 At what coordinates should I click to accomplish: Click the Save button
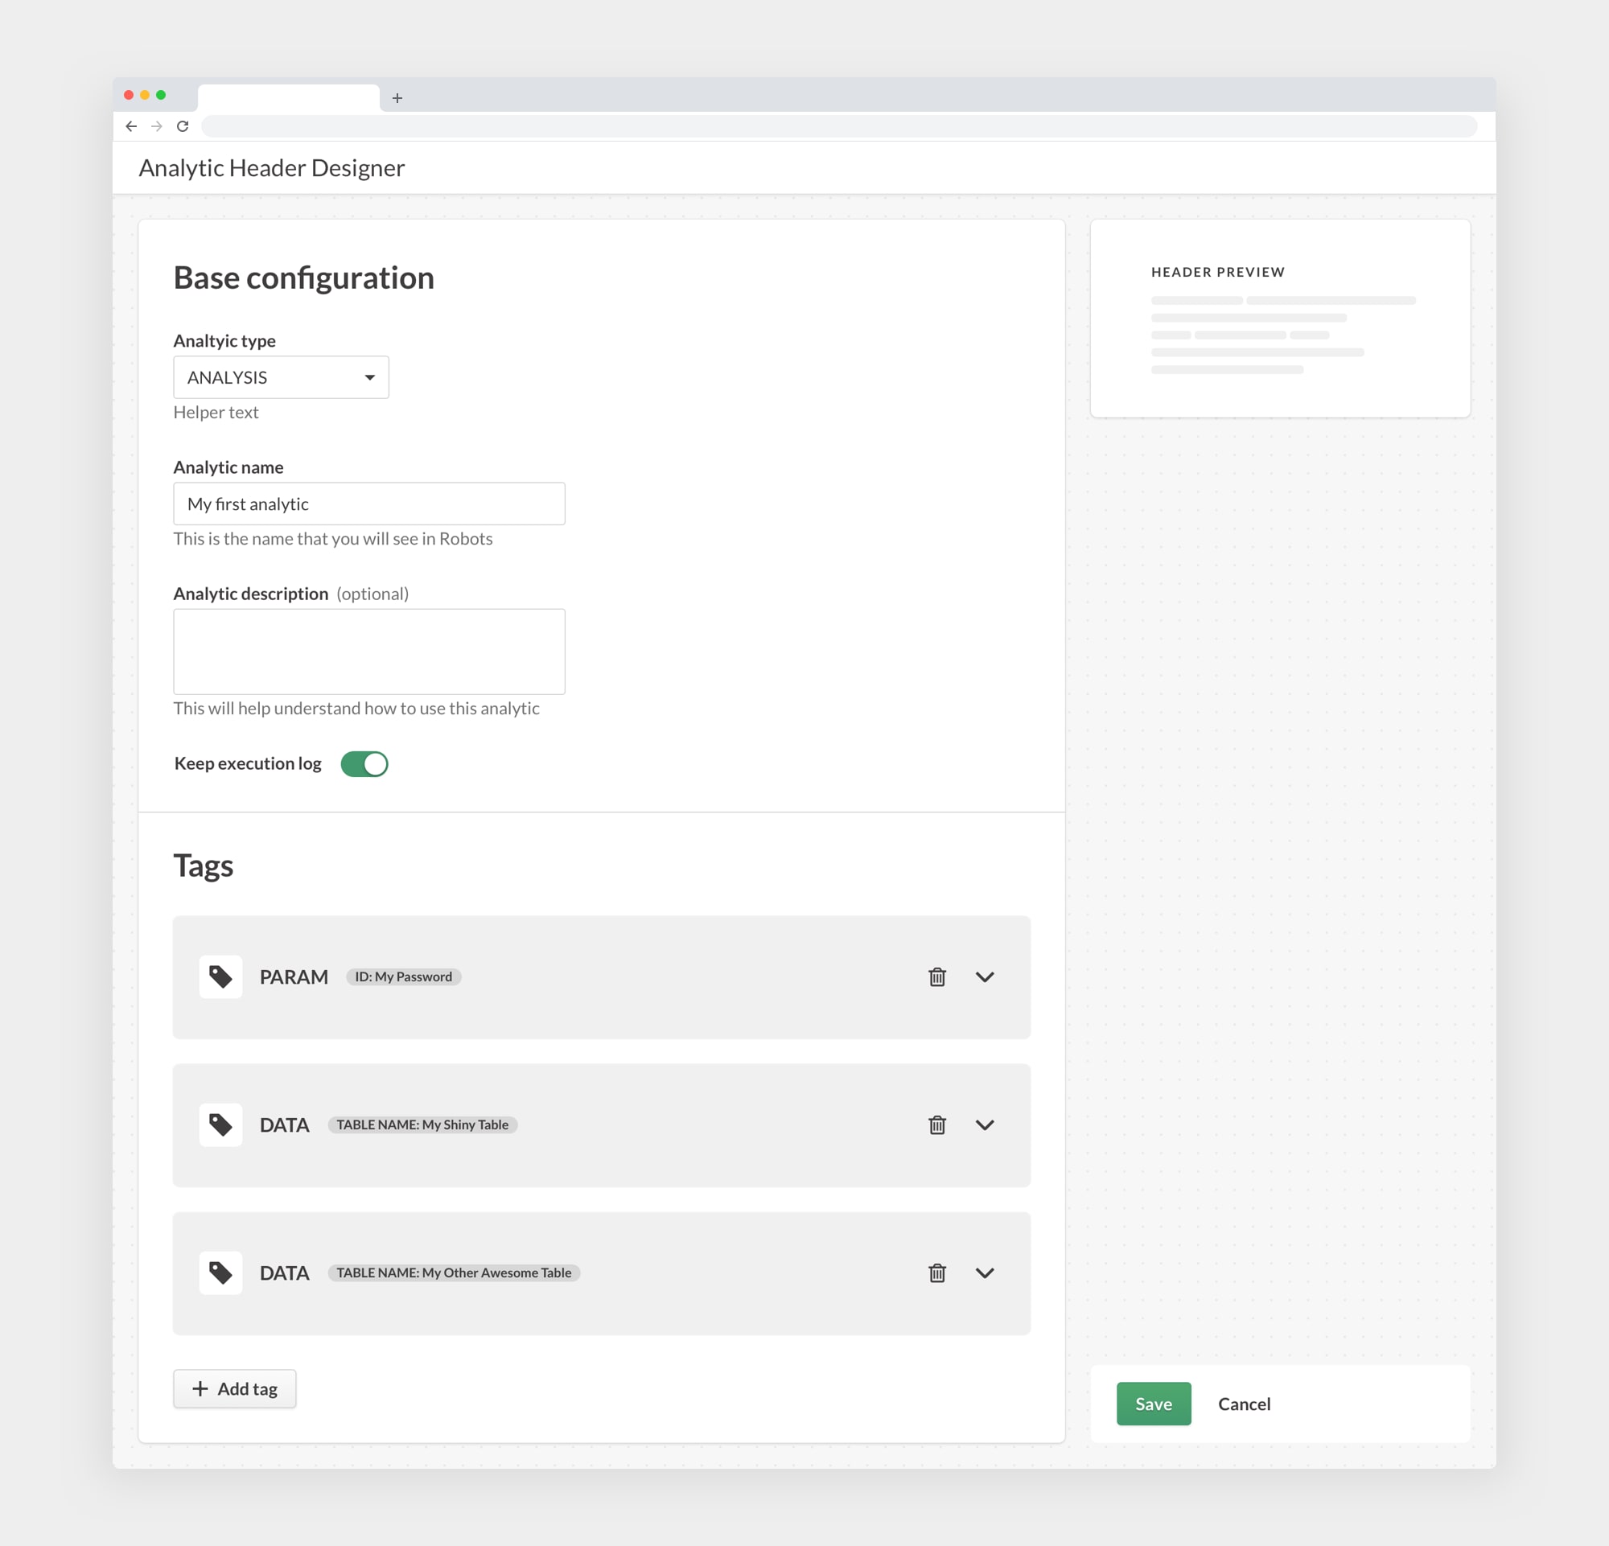(x=1152, y=1404)
